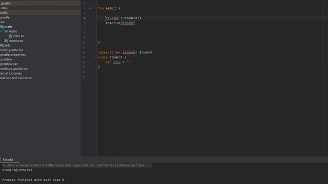328x184 pixels.
Task: Switch to the MainKt run tab
Action: tap(8, 159)
